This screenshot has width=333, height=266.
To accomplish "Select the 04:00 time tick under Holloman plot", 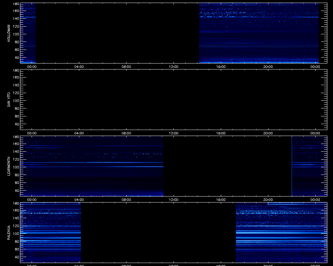I will [79, 66].
